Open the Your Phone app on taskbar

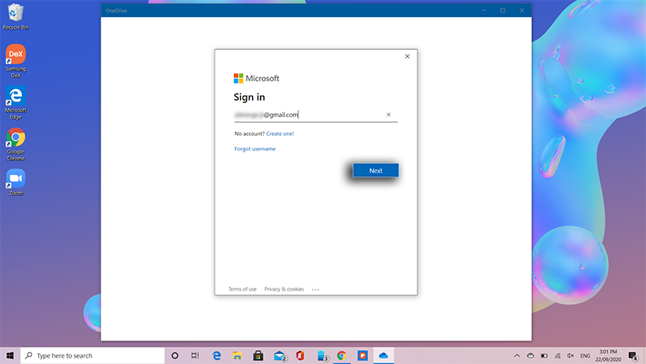322,355
